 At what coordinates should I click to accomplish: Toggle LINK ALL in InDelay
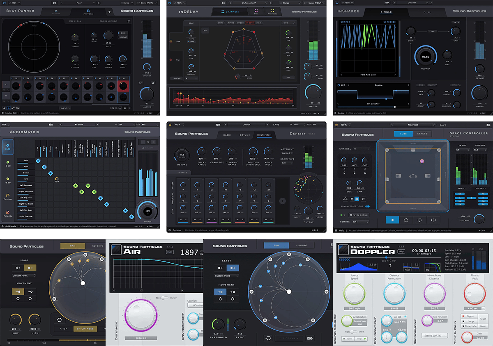pyautogui.click(x=177, y=77)
